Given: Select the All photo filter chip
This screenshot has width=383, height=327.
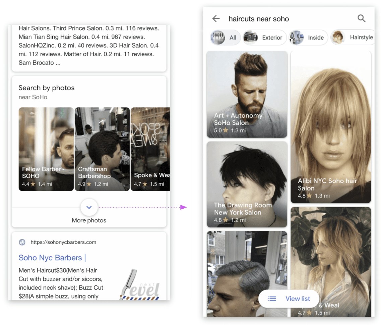Looking at the screenshot, I should pos(225,37).
